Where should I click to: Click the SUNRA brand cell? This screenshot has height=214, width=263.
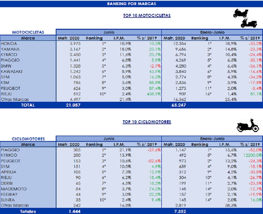(x=8, y=200)
